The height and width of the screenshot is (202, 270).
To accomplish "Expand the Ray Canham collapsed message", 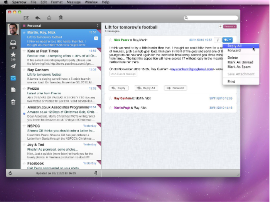I will pyautogui.click(x=170, y=98).
